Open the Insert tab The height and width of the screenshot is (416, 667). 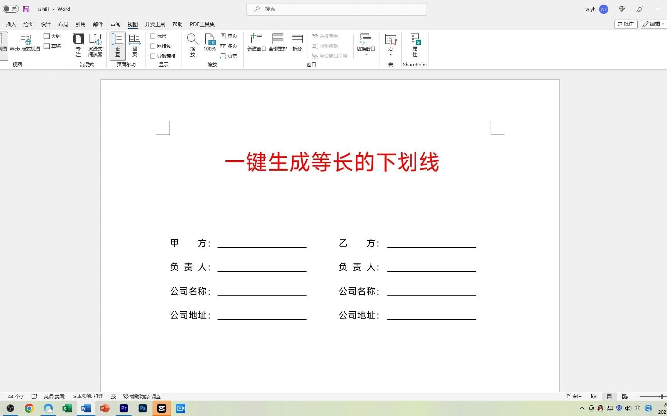(11, 24)
